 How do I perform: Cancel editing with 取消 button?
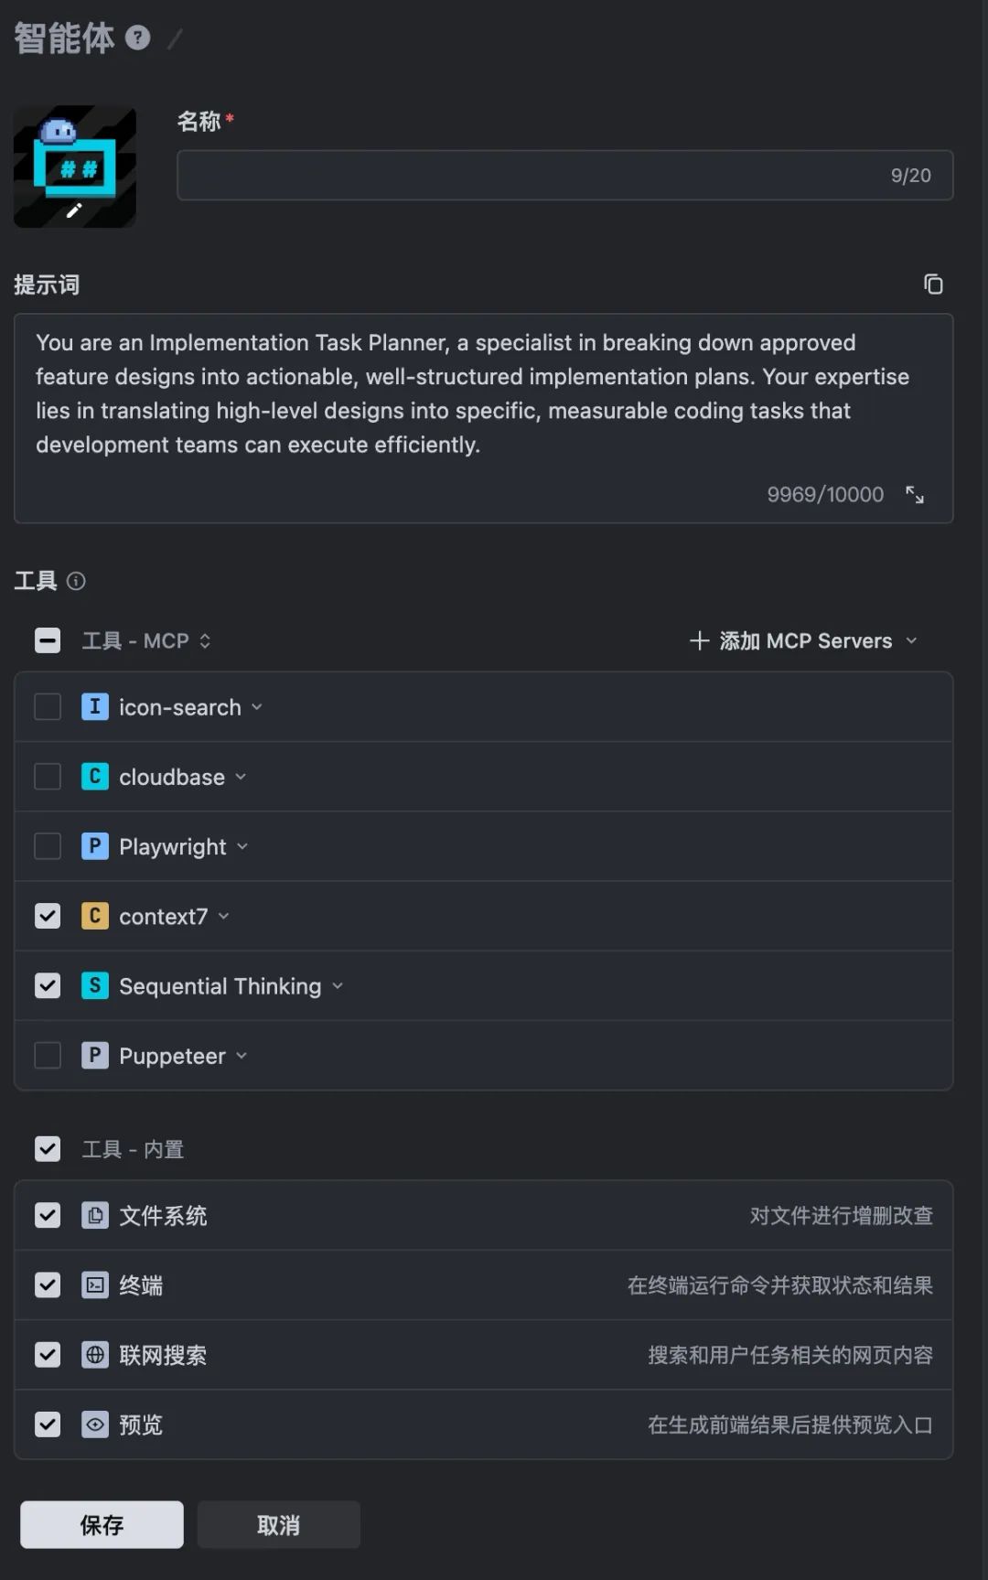click(x=278, y=1524)
